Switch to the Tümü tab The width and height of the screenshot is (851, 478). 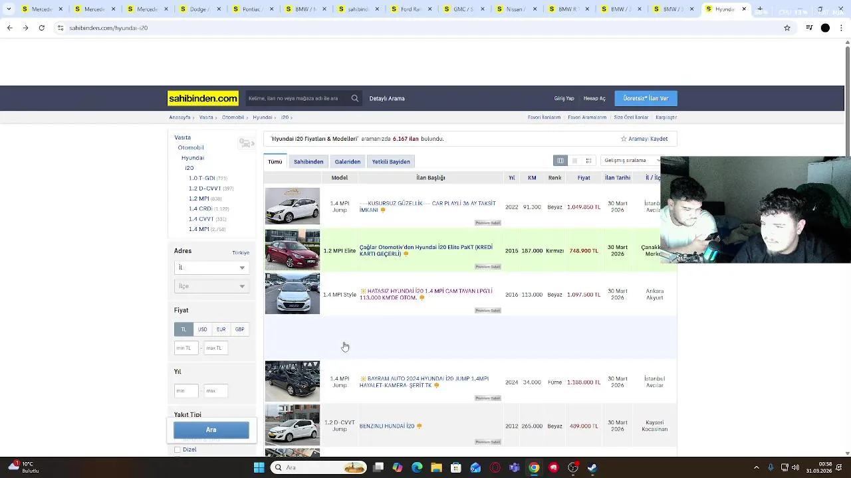[x=275, y=161]
